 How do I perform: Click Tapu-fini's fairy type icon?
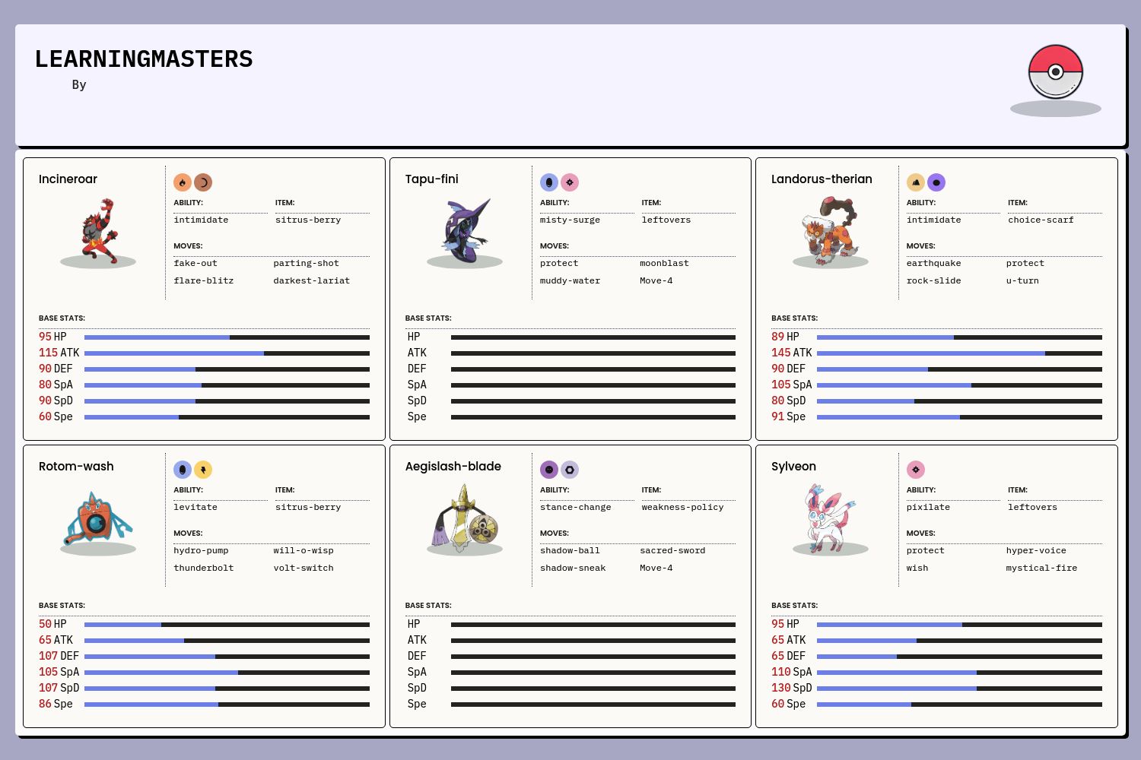[570, 182]
